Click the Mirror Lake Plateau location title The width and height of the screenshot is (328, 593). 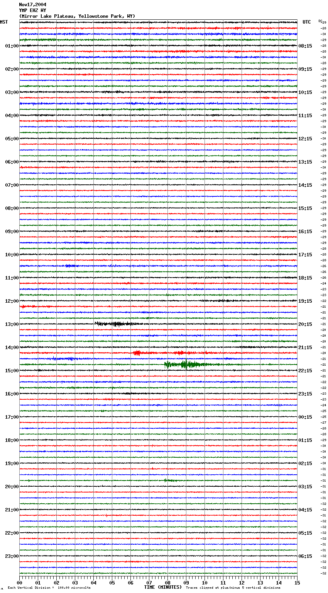tap(77, 16)
